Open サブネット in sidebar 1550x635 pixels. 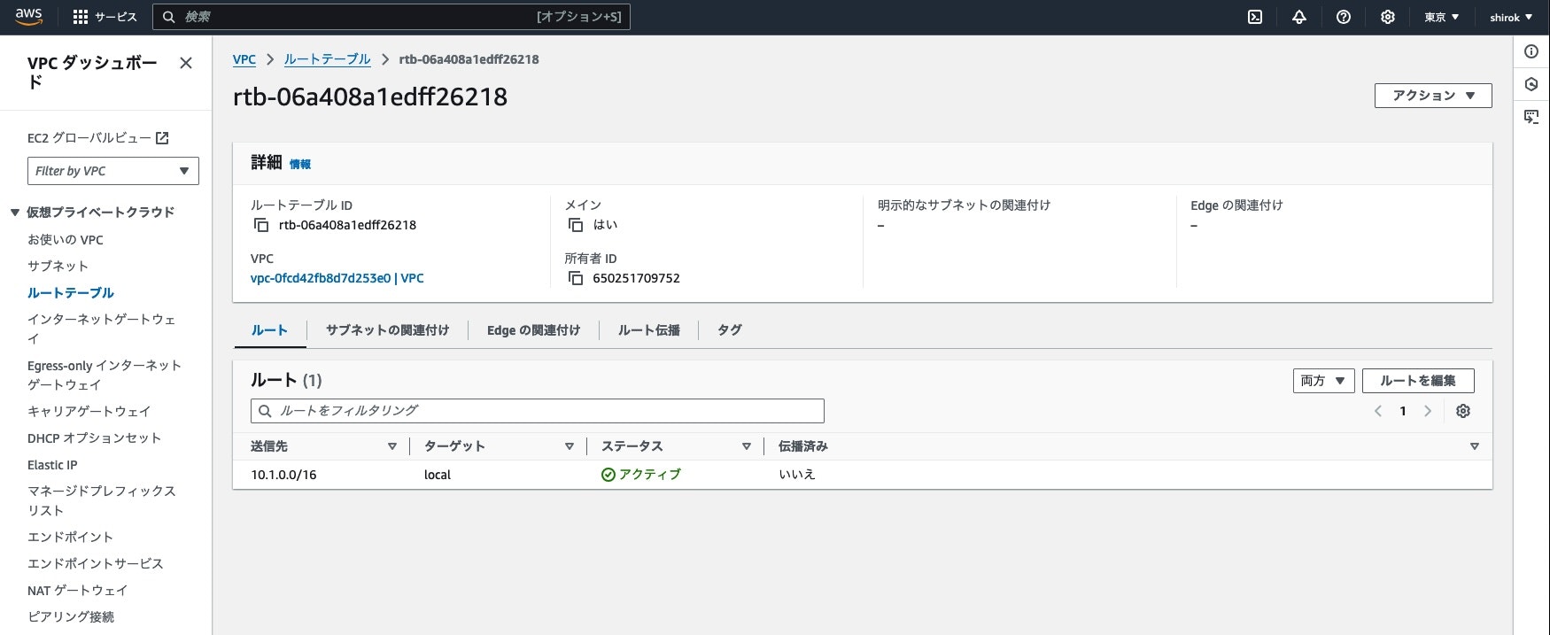[58, 267]
